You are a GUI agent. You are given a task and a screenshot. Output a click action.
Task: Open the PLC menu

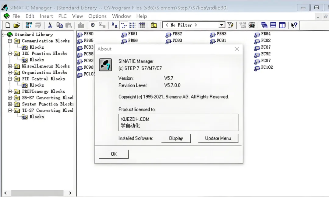tap(62, 16)
